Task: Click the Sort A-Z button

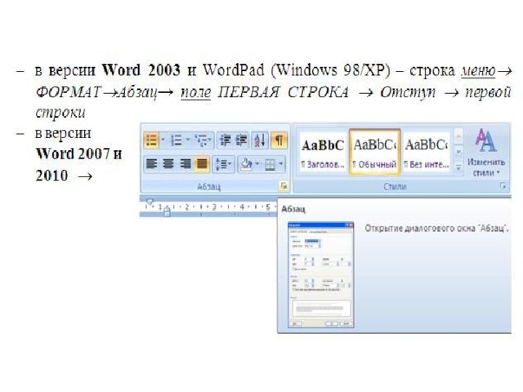Action: [x=260, y=140]
